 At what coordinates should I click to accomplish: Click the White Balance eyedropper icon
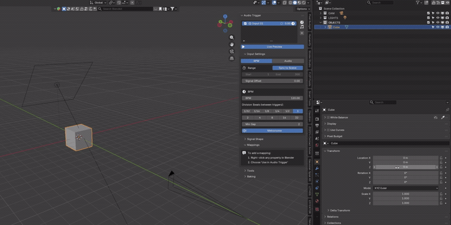[443, 117]
